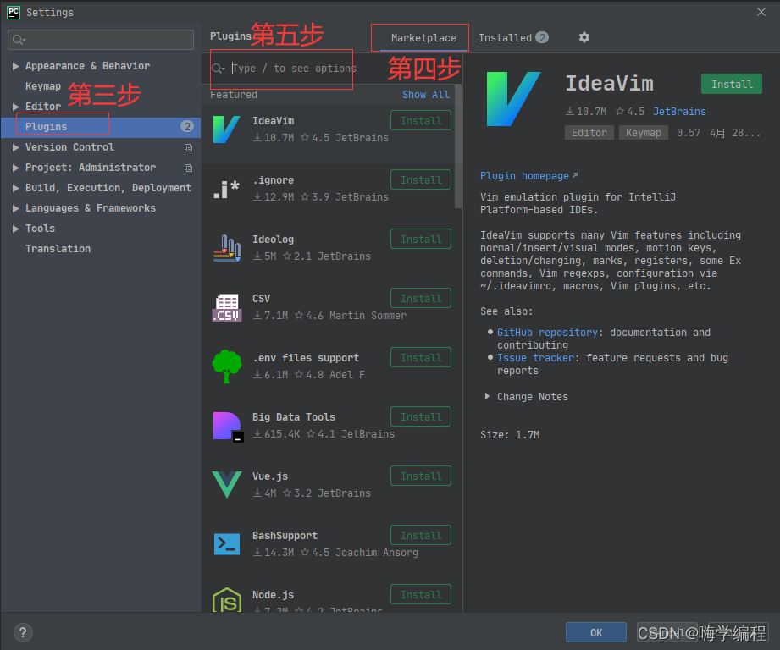Viewport: 780px width, 650px height.
Task: Click the Node.js plugin icon
Action: (227, 600)
